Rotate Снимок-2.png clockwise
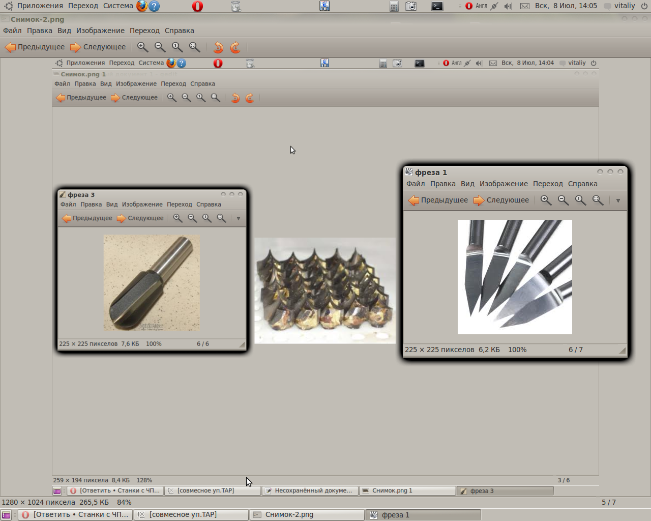Image resolution: width=651 pixels, height=521 pixels. [x=235, y=47]
